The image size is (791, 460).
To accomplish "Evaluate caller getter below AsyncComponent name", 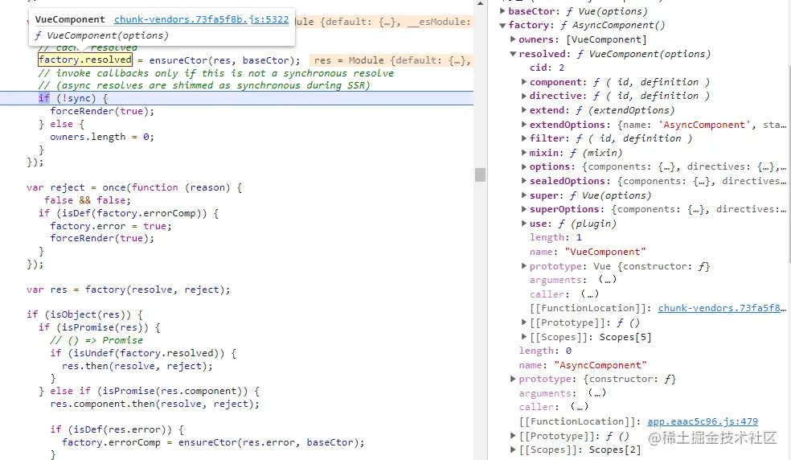I will [x=579, y=407].
